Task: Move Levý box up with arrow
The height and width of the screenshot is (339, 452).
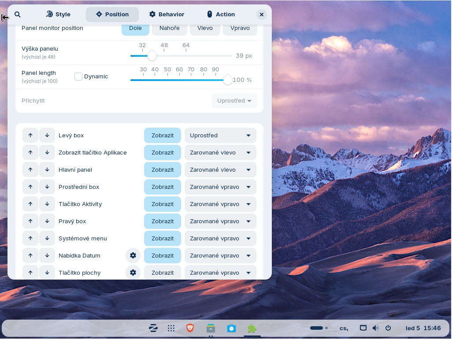Action: coord(30,135)
